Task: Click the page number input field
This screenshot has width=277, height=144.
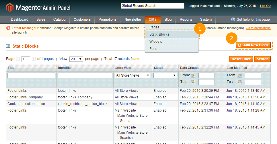Action: tap(26, 59)
